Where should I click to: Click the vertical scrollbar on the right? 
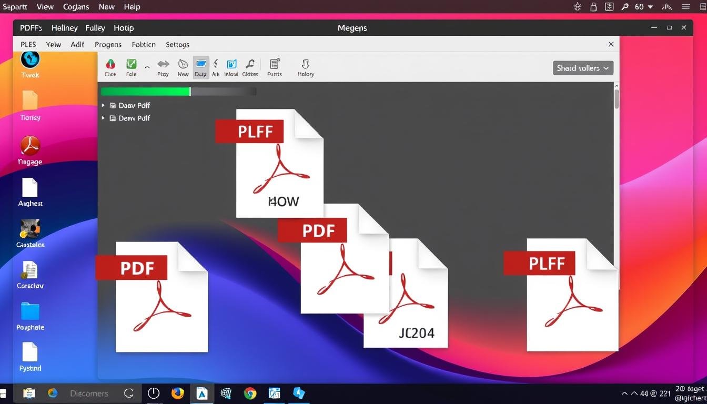[x=617, y=99]
